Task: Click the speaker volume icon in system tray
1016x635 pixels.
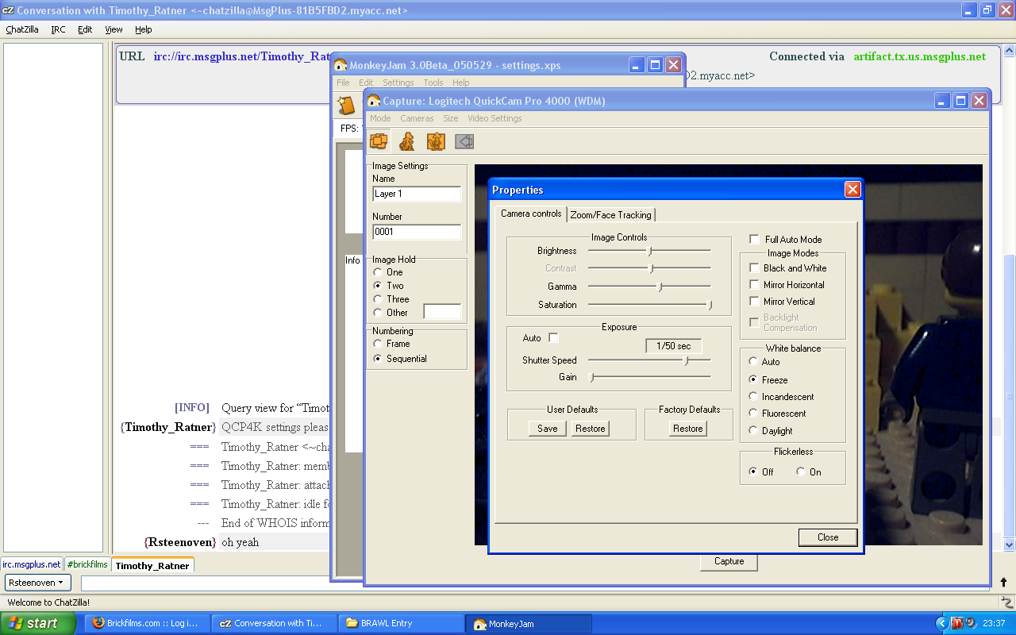Action: coord(971,623)
